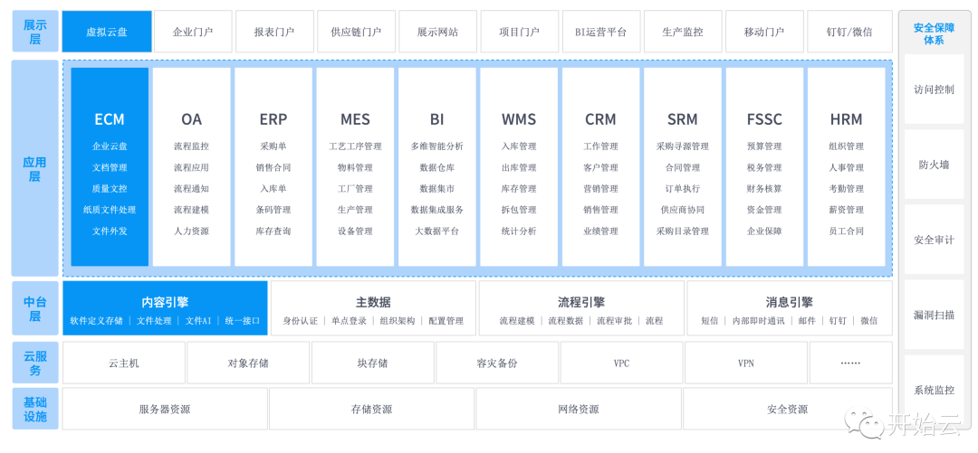This screenshot has width=978, height=453.
Task: Open the 内容引擎 block
Action: [165, 303]
